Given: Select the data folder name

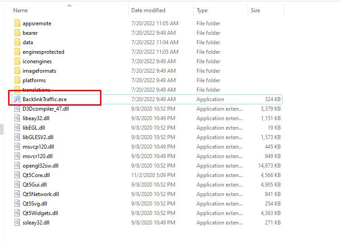Looking at the screenshot, I should click(28, 42).
